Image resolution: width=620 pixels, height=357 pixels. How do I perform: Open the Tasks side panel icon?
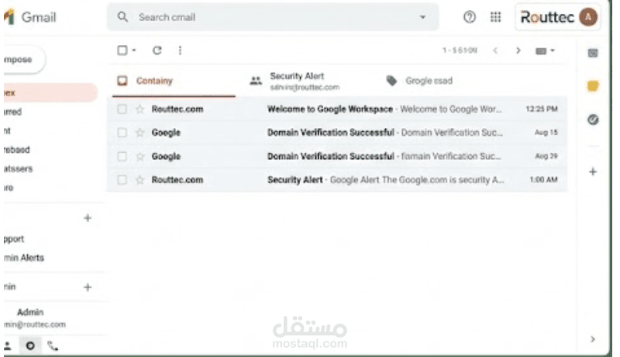pyautogui.click(x=593, y=120)
